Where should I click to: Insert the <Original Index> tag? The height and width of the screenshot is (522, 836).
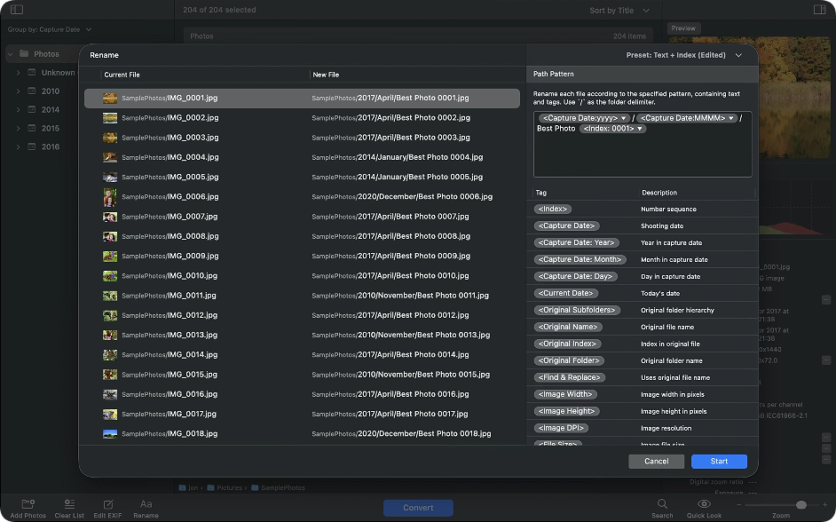point(567,344)
